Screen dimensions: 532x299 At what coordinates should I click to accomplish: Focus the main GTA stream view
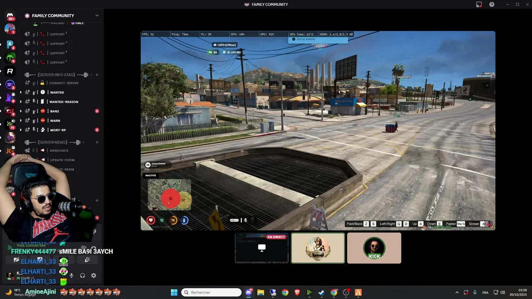(318, 130)
